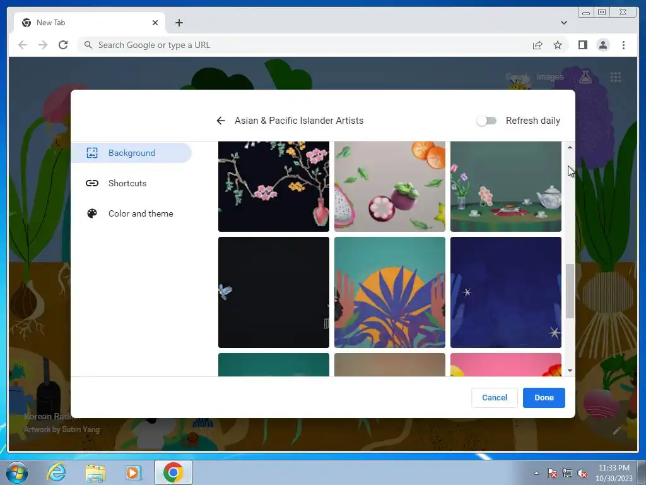Viewport: 646px width, 485px height.
Task: Open the Artwork by Subin Yang link
Action: coord(62,429)
